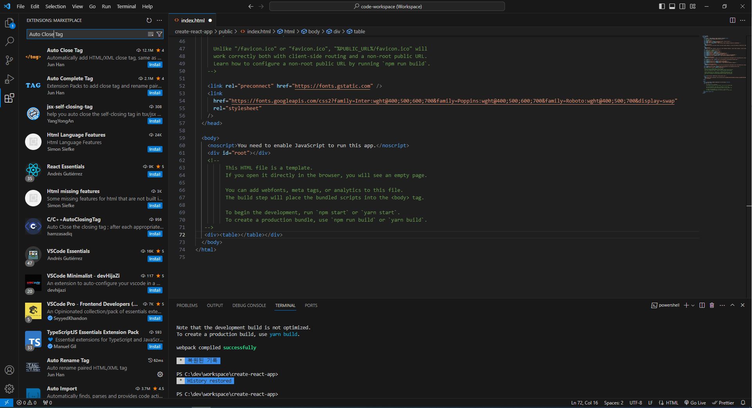
Task: Go to line via Ln 72, Col 16
Action: 584,403
